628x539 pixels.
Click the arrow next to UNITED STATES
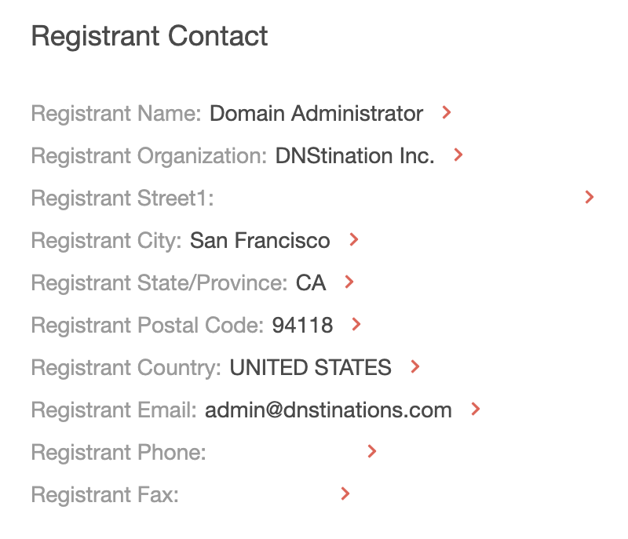(x=415, y=367)
